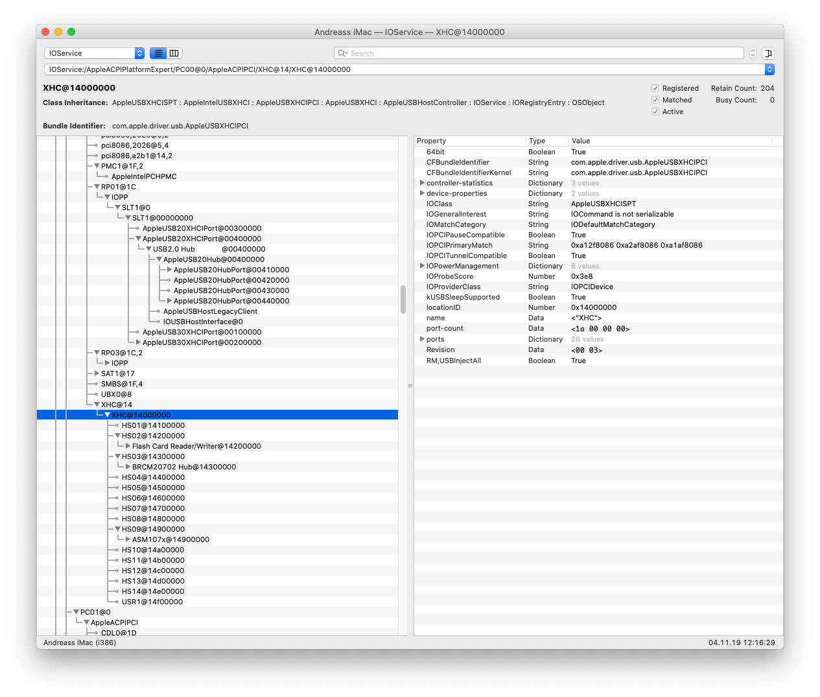Select AppleIntelPCHPMC in the tree
The height and width of the screenshot is (697, 820).
(144, 176)
